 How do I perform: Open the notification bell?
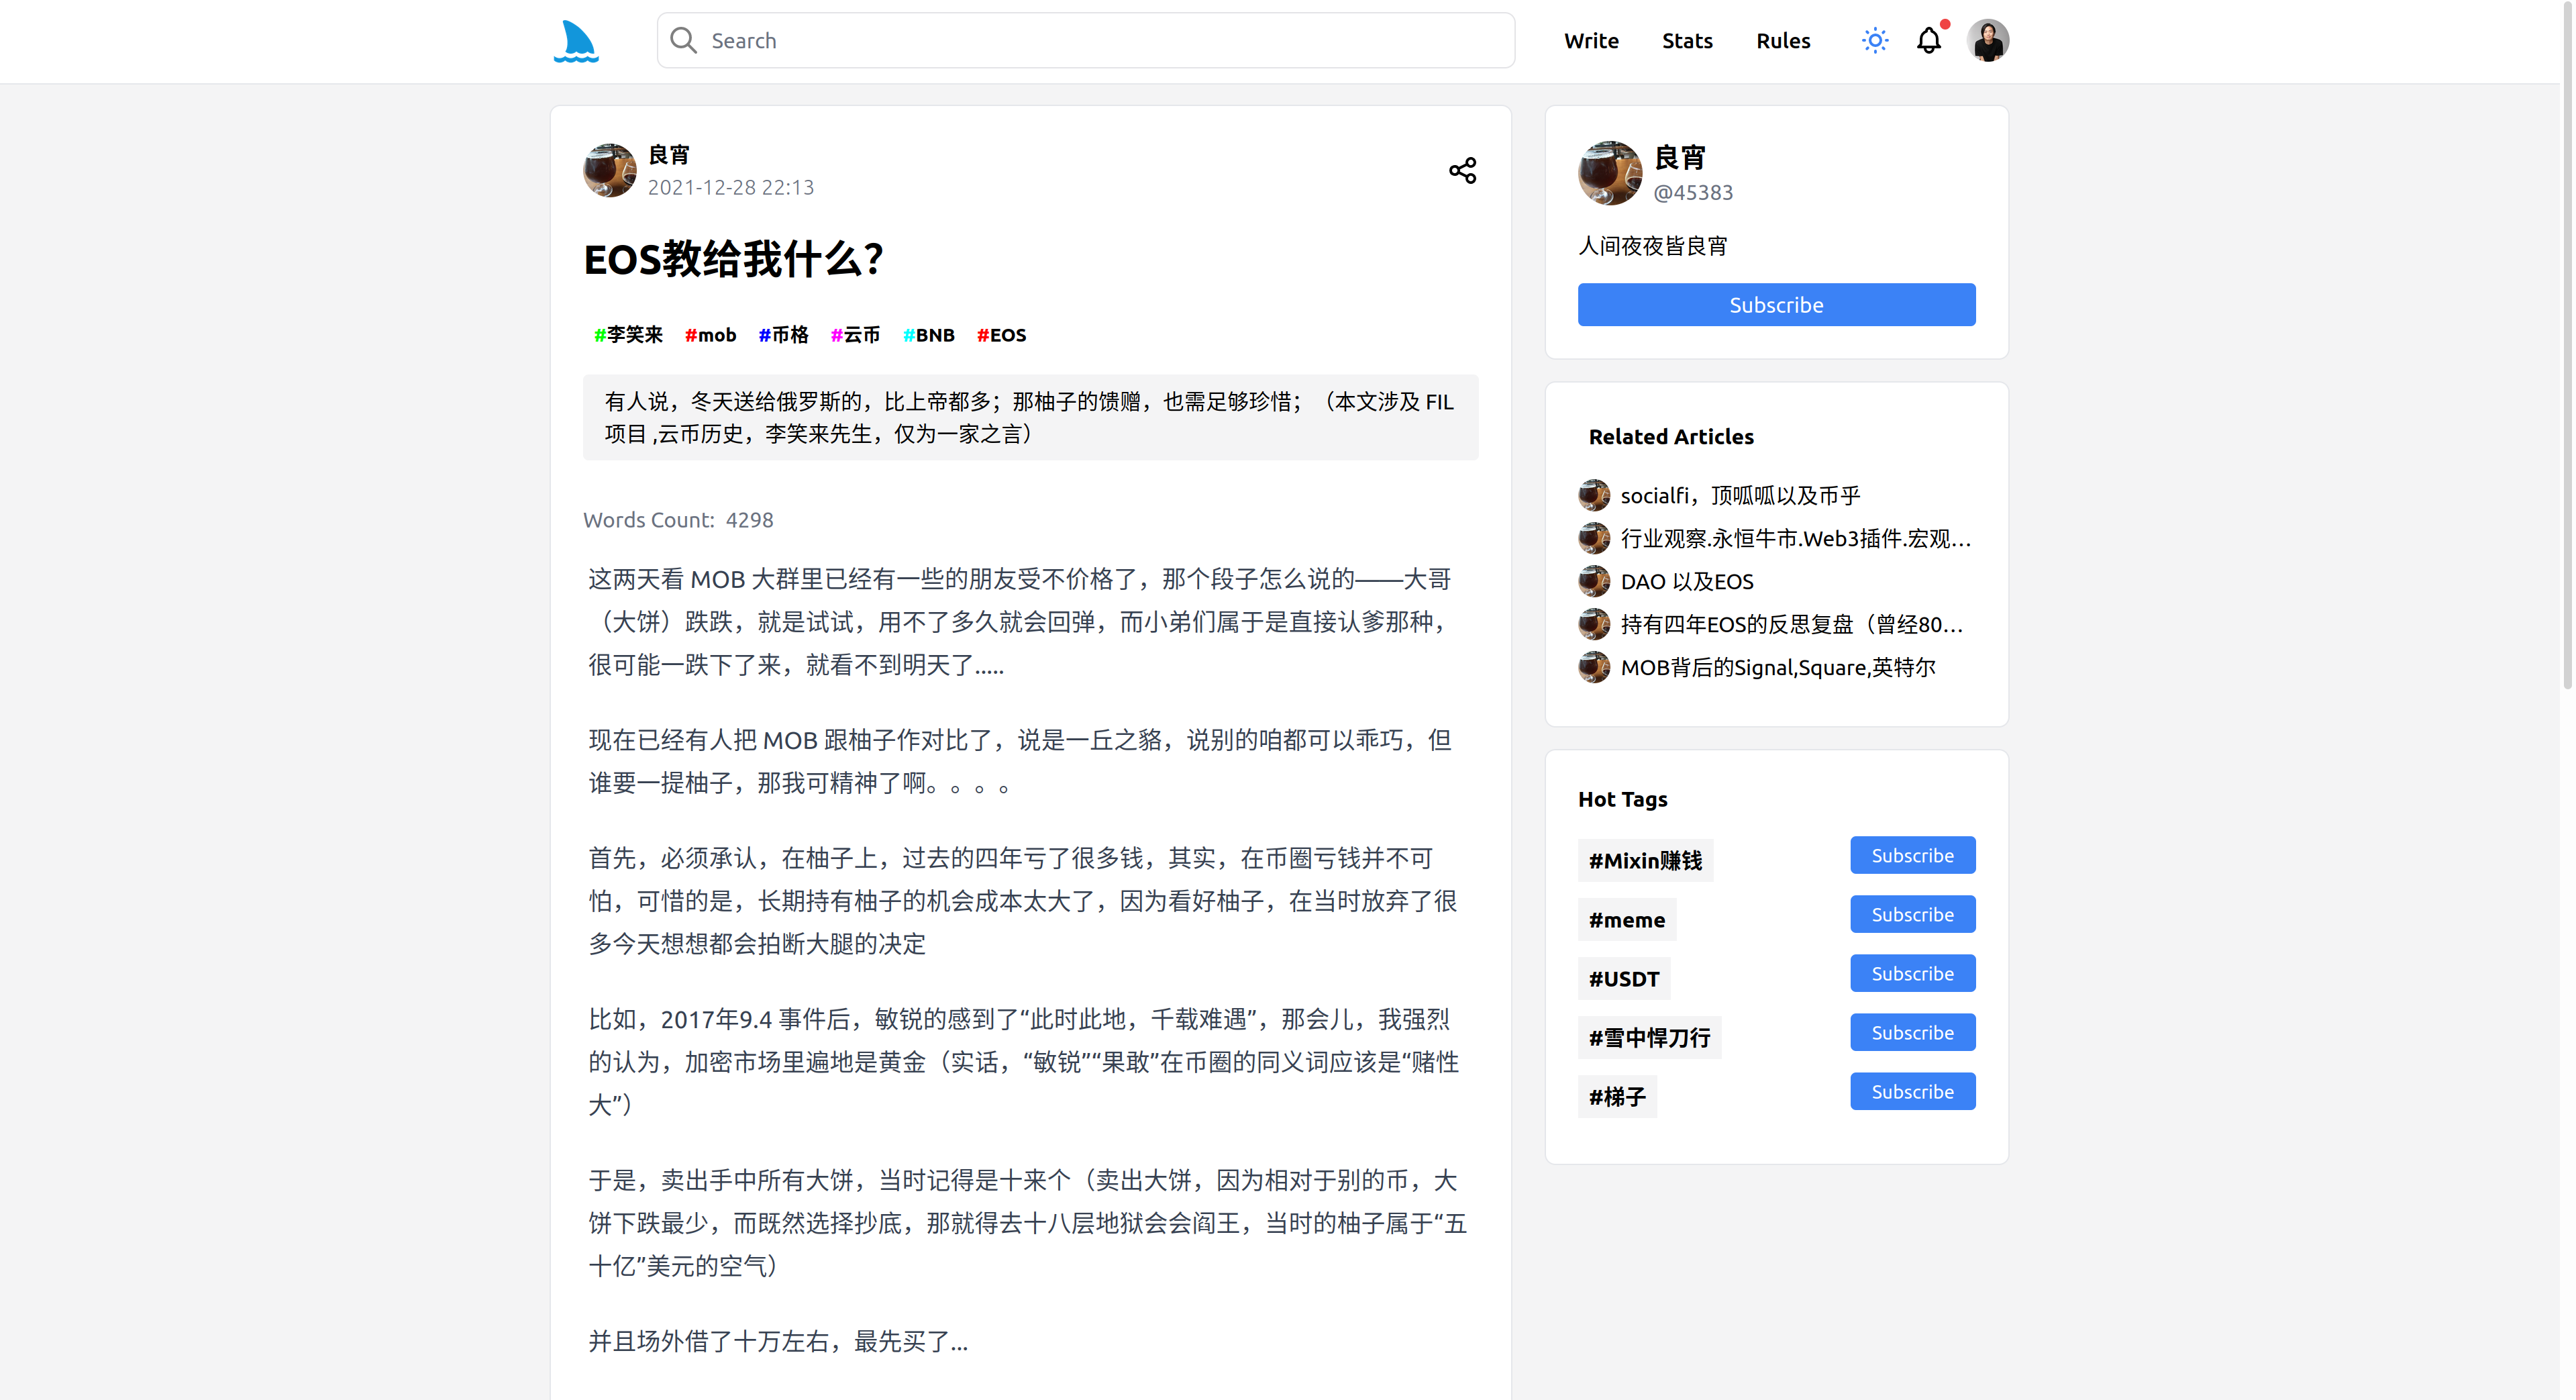click(1928, 41)
